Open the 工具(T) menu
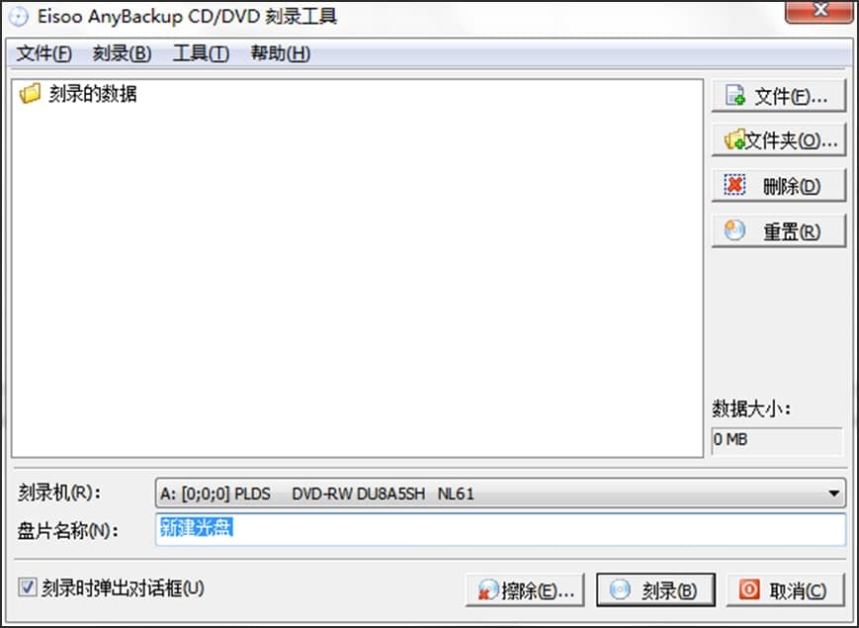859x628 pixels. coord(201,53)
